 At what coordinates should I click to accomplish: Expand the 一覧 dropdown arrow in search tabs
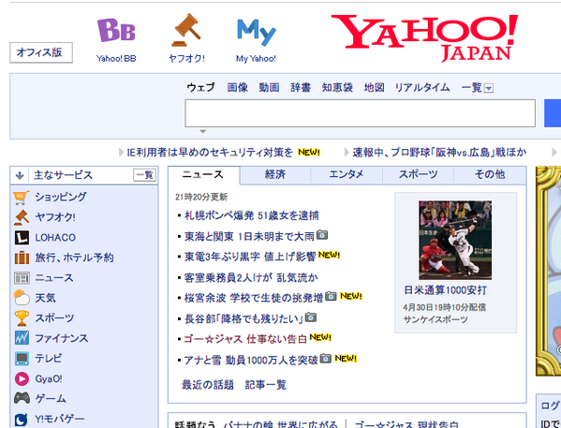[488, 88]
